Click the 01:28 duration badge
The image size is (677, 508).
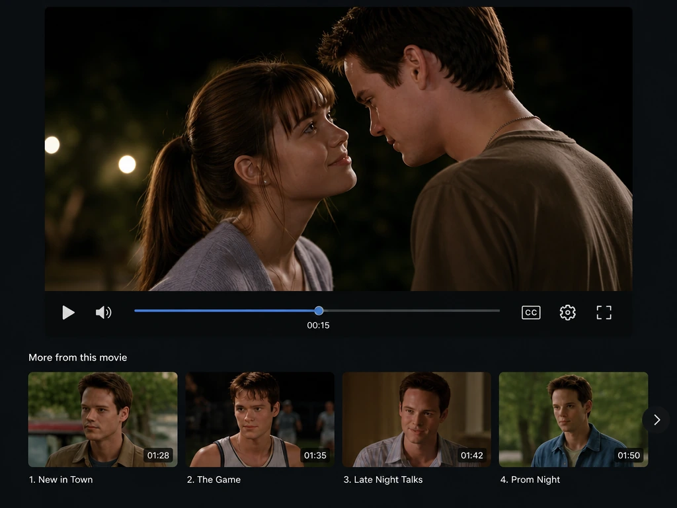(x=158, y=455)
